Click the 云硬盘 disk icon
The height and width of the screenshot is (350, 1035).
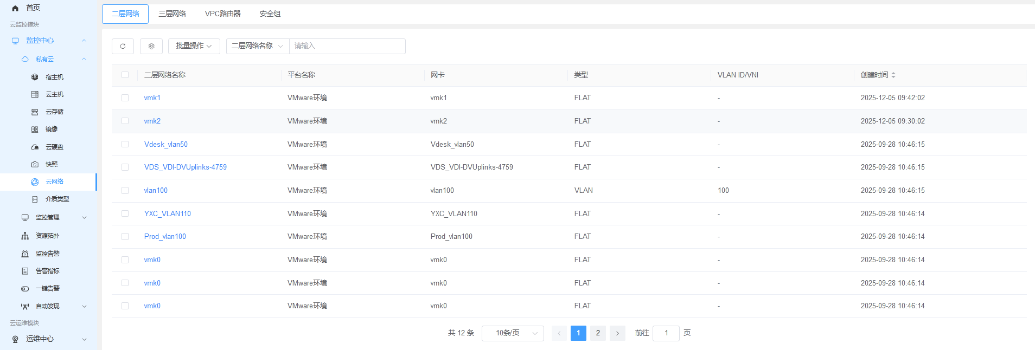coord(35,147)
